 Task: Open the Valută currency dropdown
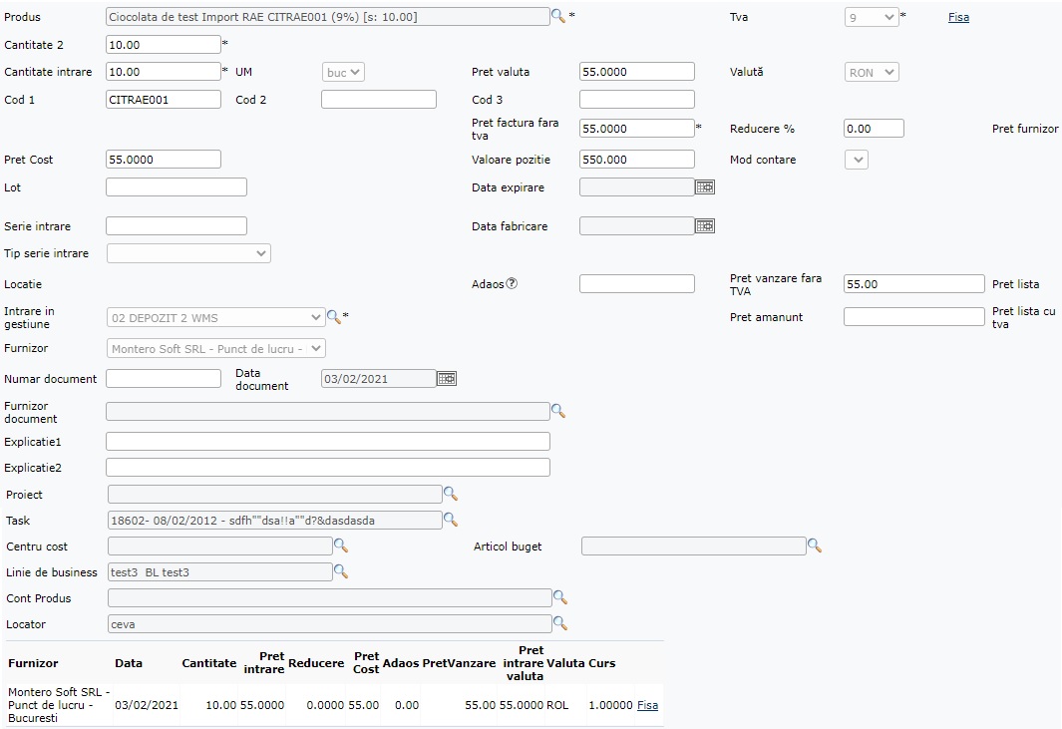coord(872,72)
